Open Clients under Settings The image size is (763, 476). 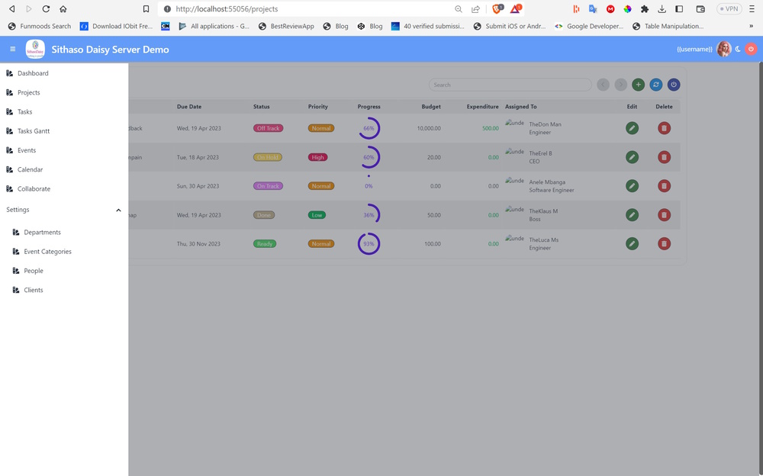coord(34,290)
